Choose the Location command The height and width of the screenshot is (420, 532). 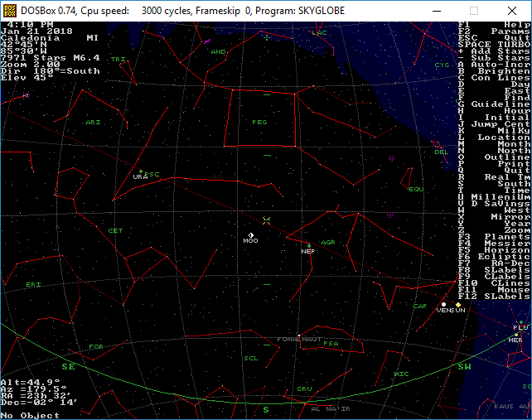[495, 137]
